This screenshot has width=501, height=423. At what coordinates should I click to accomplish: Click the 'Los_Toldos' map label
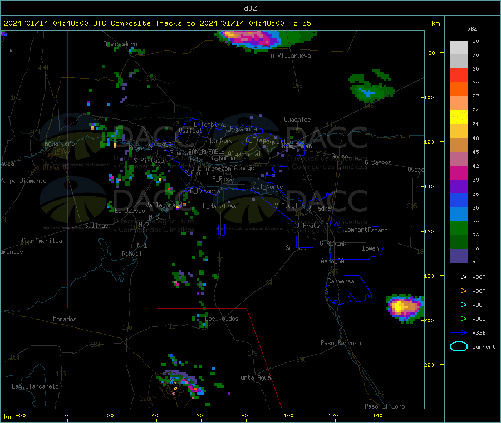click(222, 319)
